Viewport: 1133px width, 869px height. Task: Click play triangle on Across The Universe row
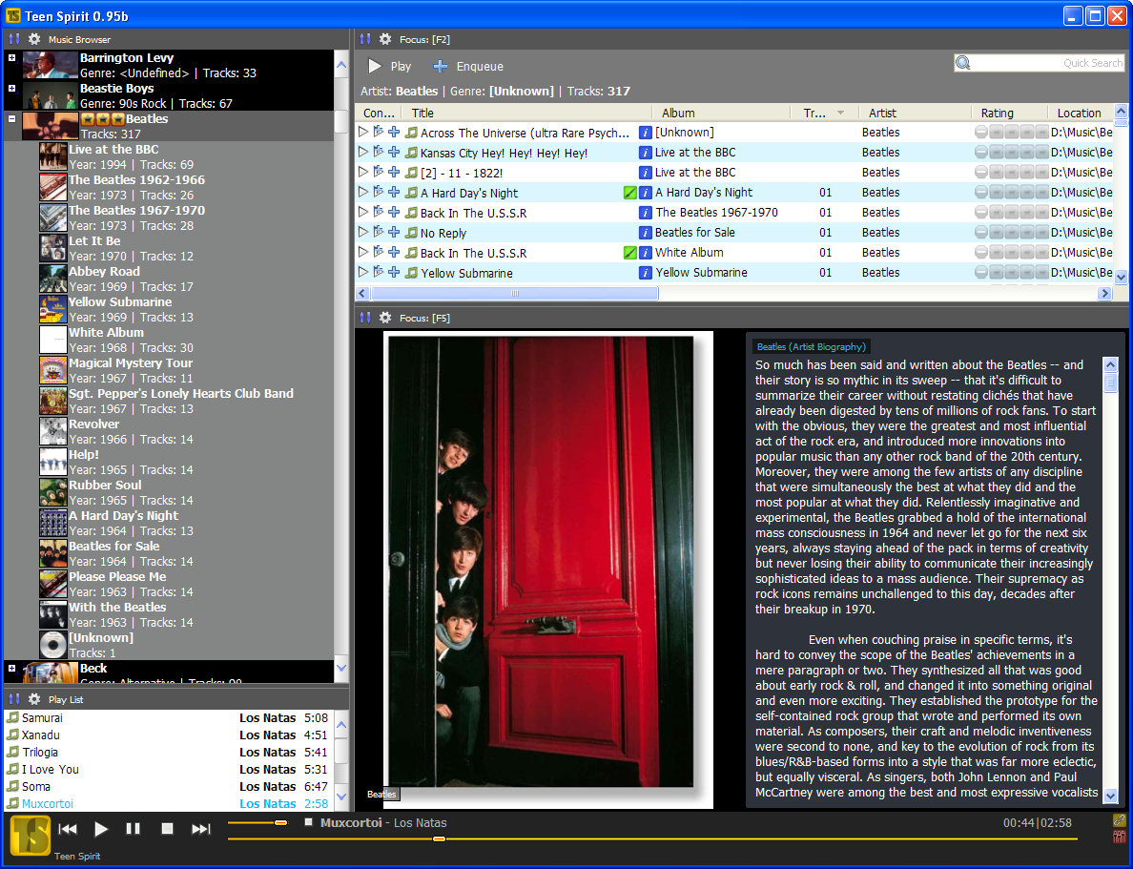(363, 132)
